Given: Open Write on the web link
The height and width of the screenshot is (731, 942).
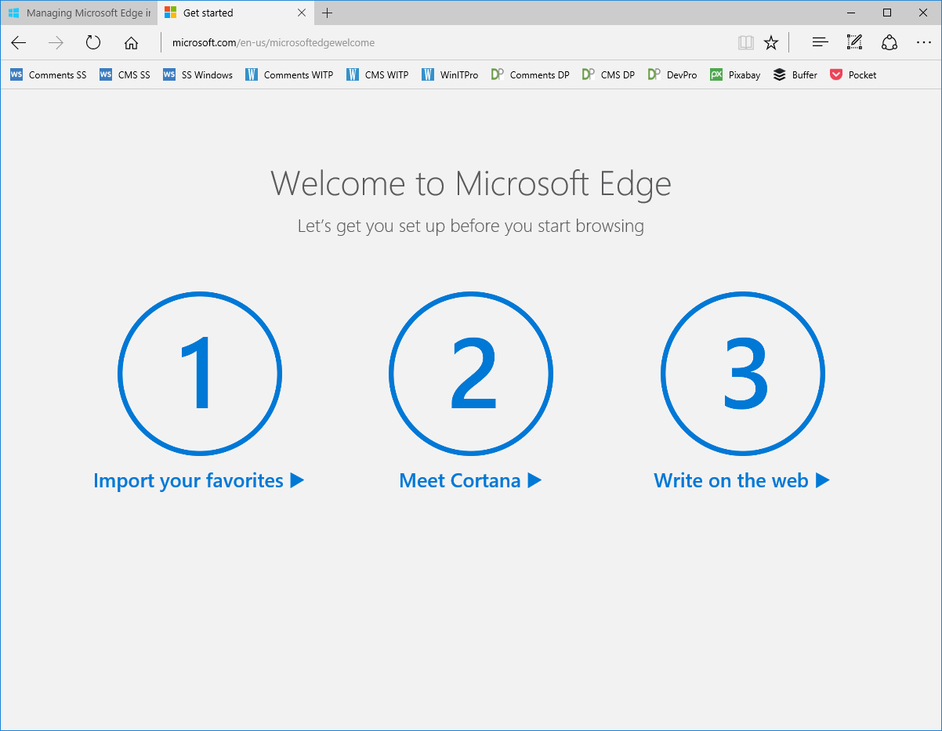Looking at the screenshot, I should click(x=741, y=480).
